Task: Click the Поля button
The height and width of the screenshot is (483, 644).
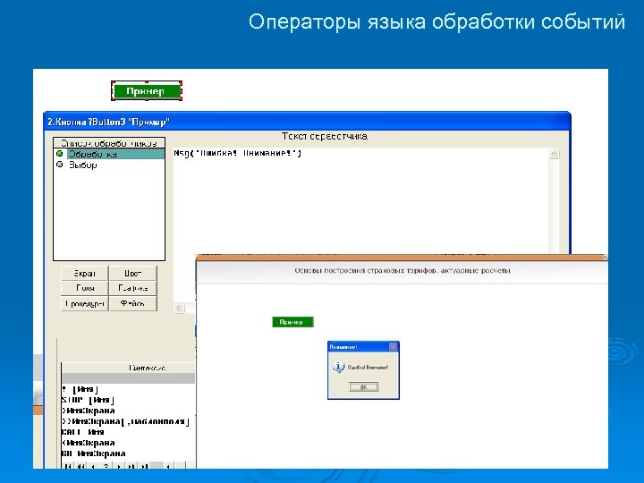Action: tap(85, 288)
